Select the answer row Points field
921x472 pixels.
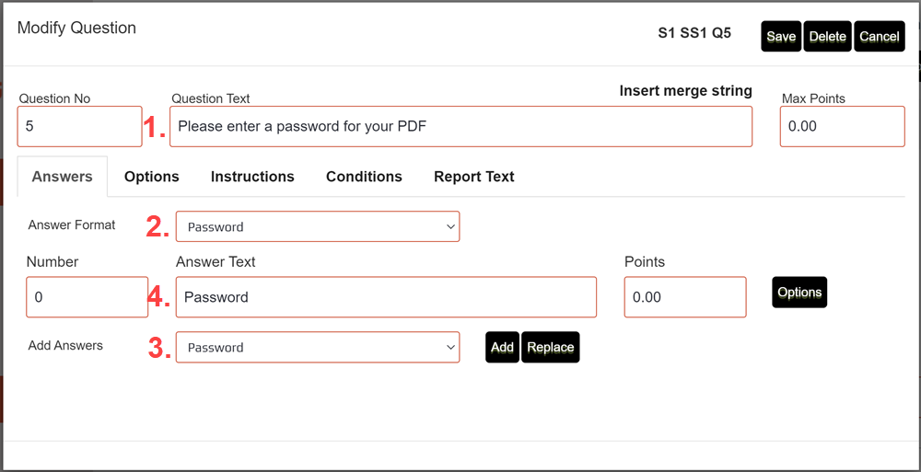click(684, 297)
